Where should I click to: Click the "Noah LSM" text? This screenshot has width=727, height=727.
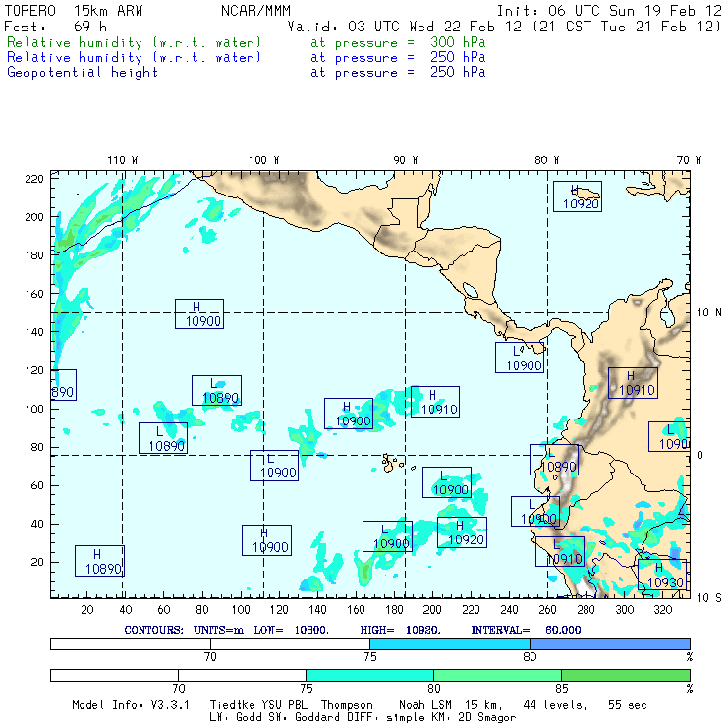coord(425,705)
